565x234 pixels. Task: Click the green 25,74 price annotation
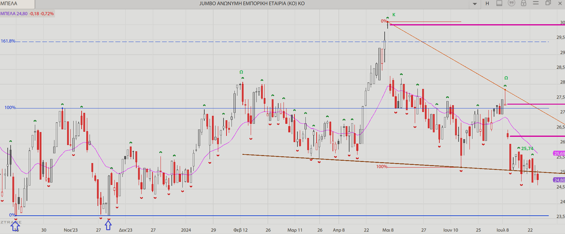527,149
